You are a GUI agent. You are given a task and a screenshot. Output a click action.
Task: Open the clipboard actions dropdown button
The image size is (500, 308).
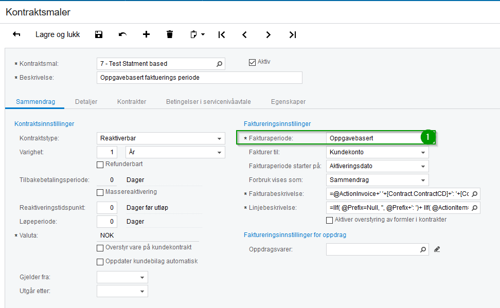(198, 34)
